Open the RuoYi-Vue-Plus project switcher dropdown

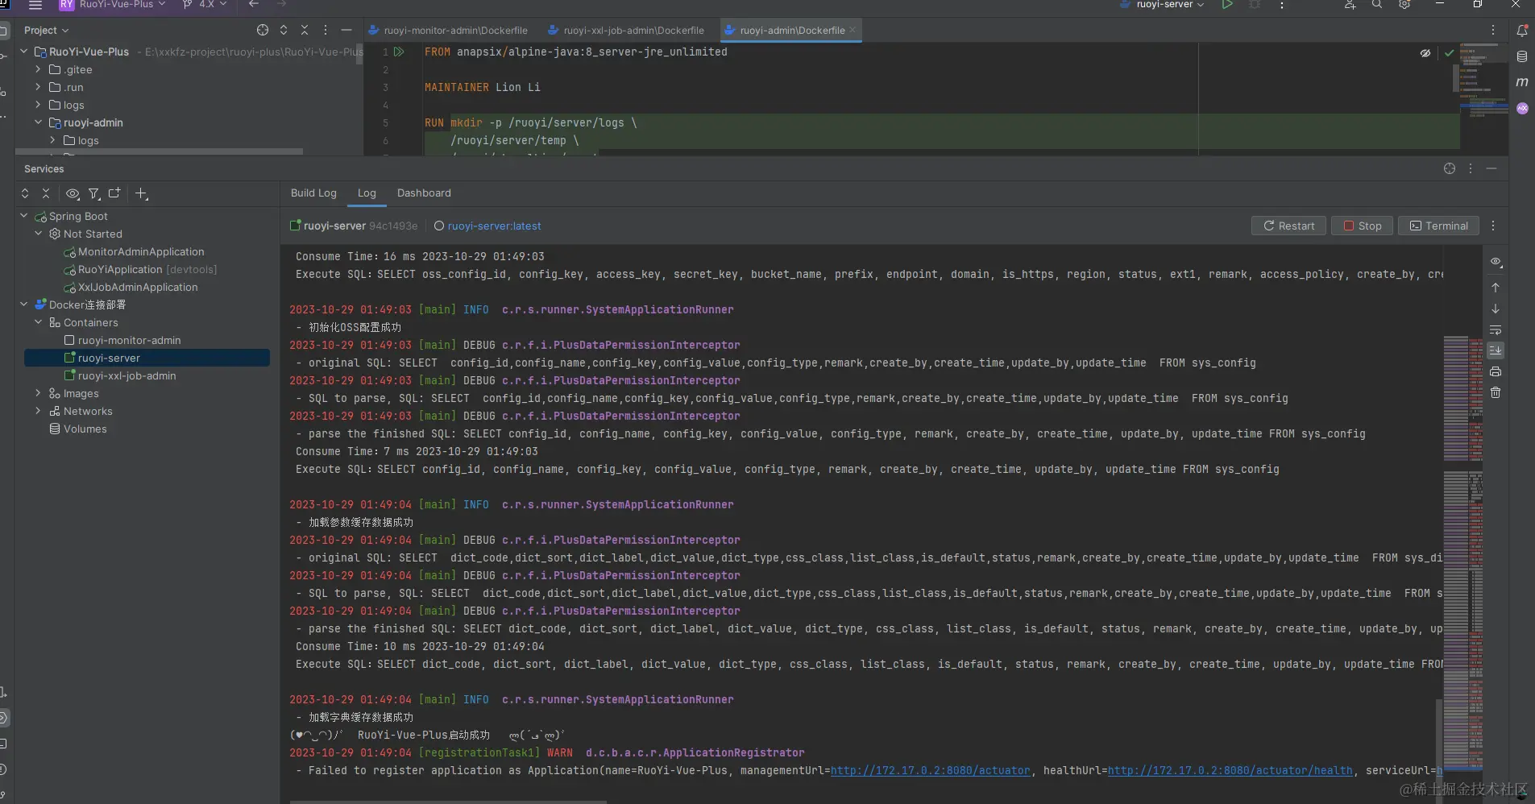pyautogui.click(x=113, y=5)
